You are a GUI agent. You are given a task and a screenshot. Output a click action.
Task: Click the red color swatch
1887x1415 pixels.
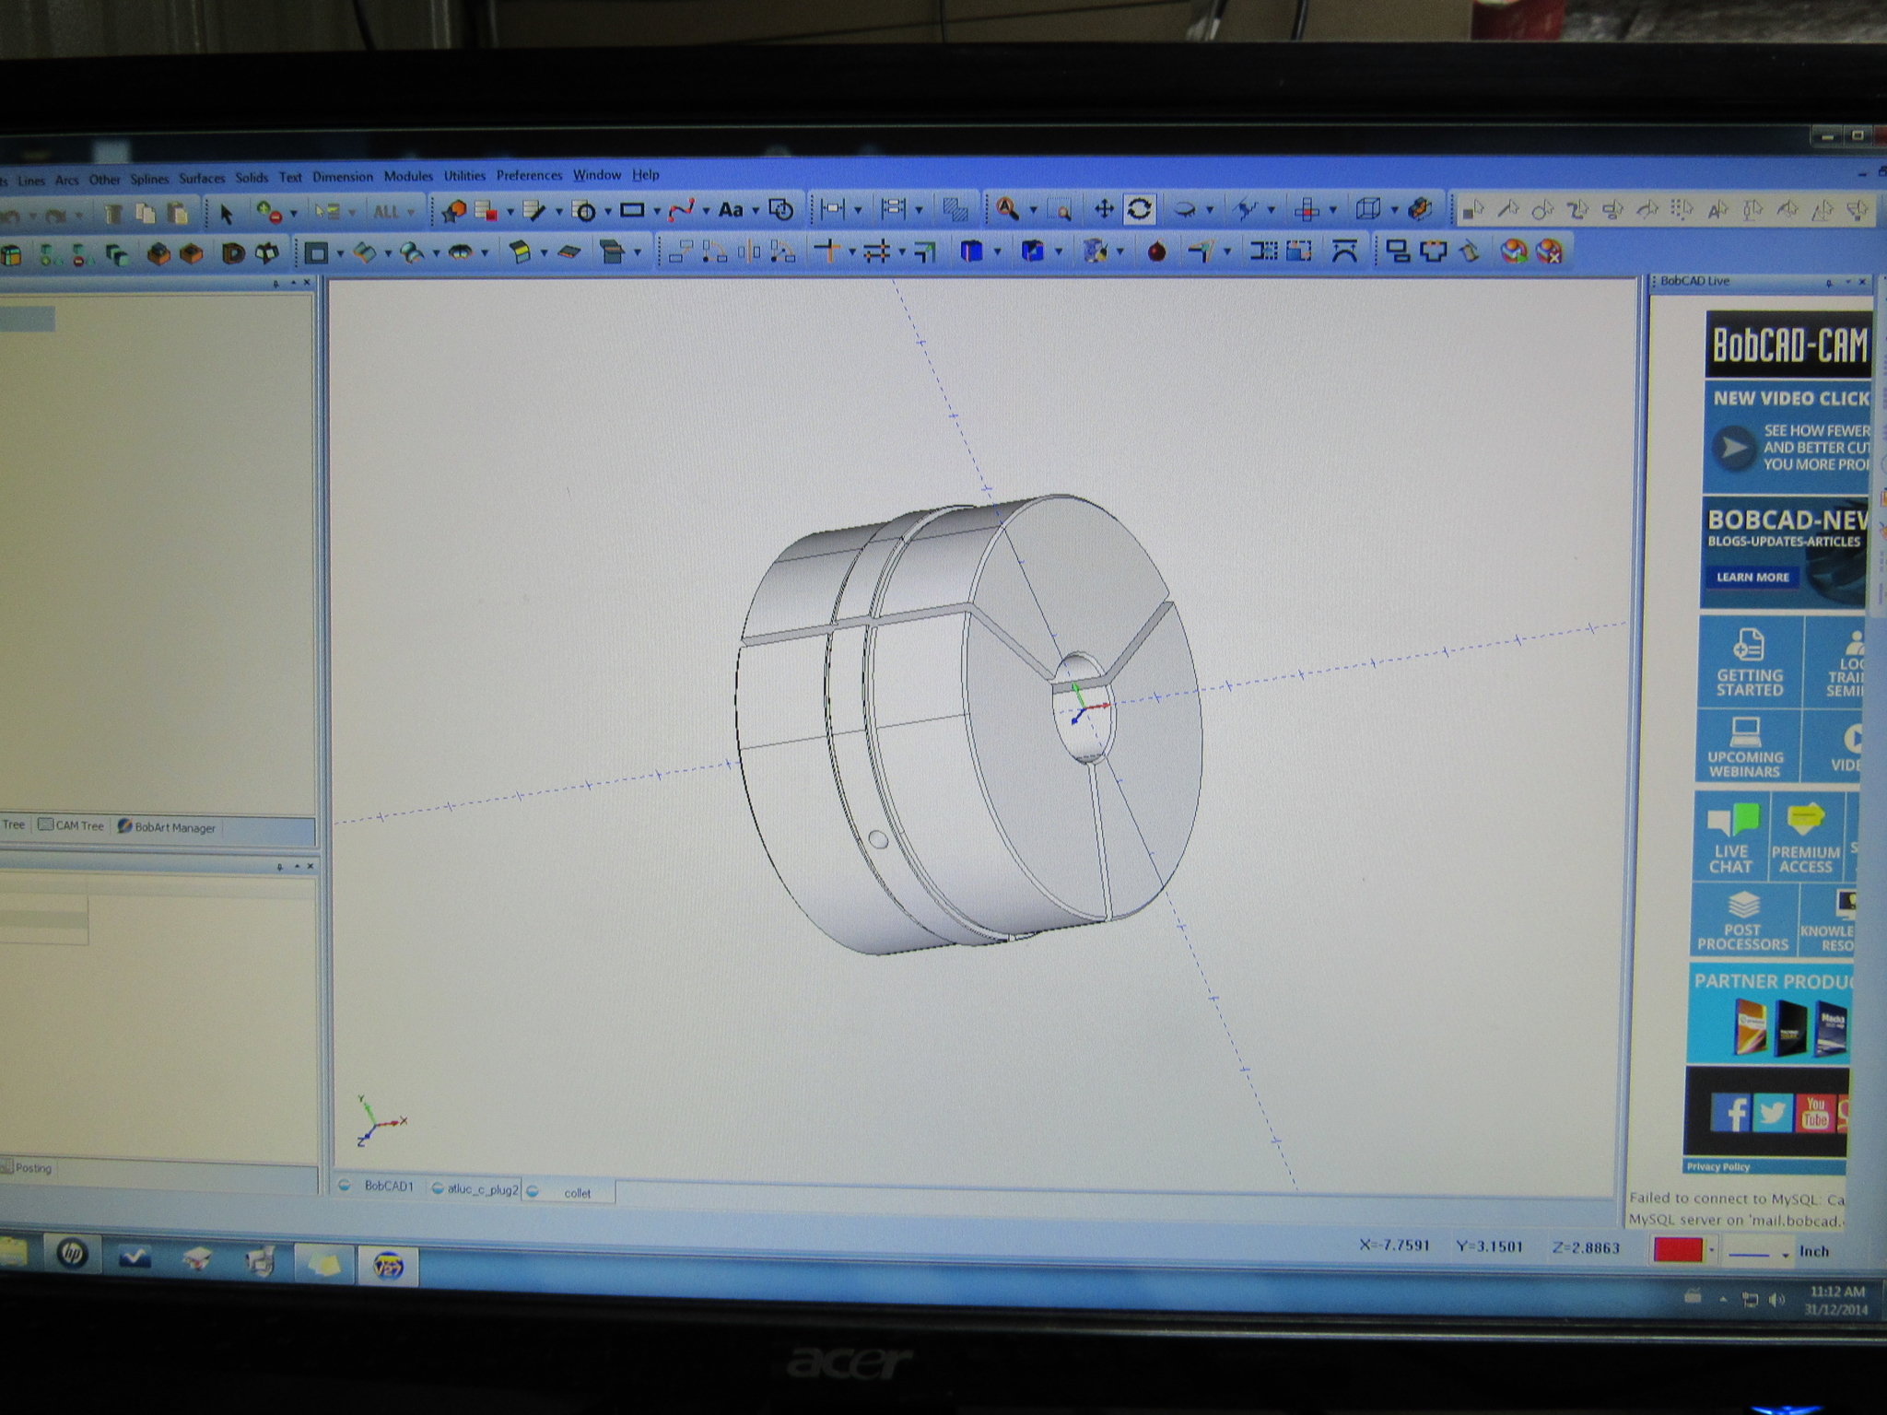click(x=1678, y=1250)
